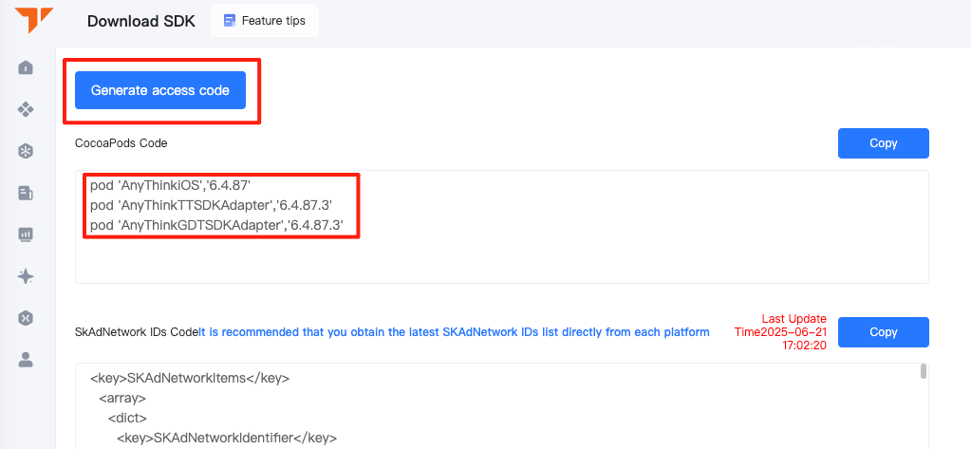Open the home icon in the sidebar

26,67
